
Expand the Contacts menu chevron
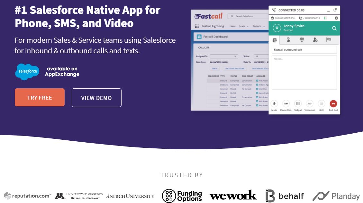click(x=264, y=26)
